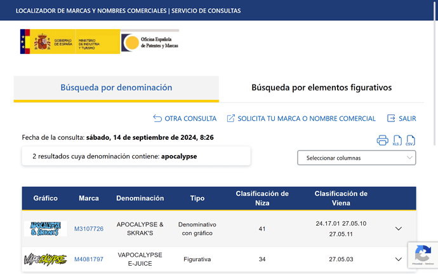Viewport: 438px width, 274px height.
Task: View the VAPOCALYPSE logo thumbnail
Action: pos(45,259)
